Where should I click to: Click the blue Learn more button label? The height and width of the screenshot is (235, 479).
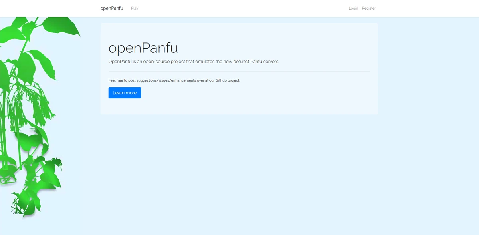125,92
